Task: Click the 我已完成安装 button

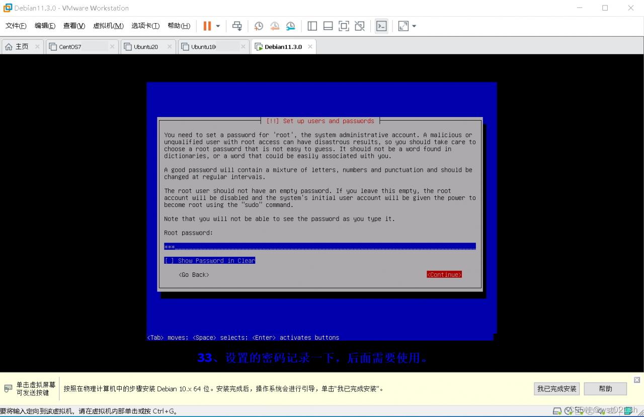Action: coord(557,389)
